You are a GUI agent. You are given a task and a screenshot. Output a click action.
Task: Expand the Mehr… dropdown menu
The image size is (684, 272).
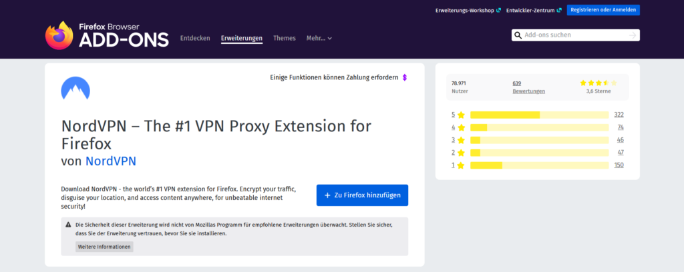coord(319,38)
